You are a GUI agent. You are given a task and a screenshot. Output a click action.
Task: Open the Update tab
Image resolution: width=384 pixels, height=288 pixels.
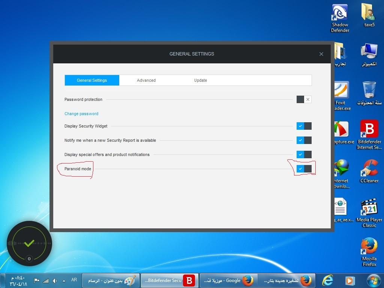tap(201, 80)
